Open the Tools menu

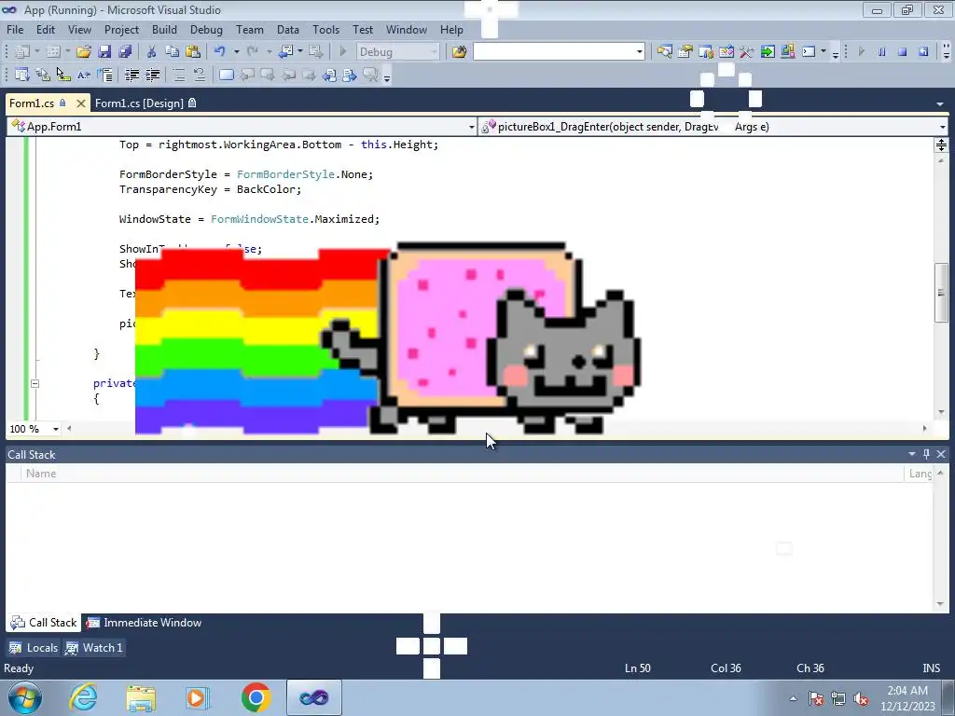(x=325, y=29)
